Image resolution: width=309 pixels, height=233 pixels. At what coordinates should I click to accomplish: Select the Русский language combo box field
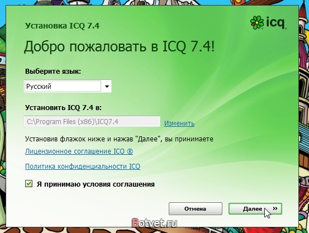pyautogui.click(x=68, y=86)
